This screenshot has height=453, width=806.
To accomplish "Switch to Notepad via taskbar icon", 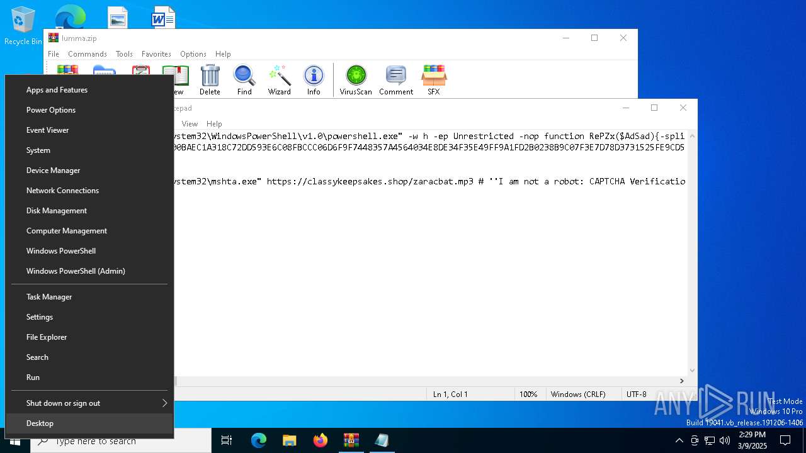I will [382, 440].
